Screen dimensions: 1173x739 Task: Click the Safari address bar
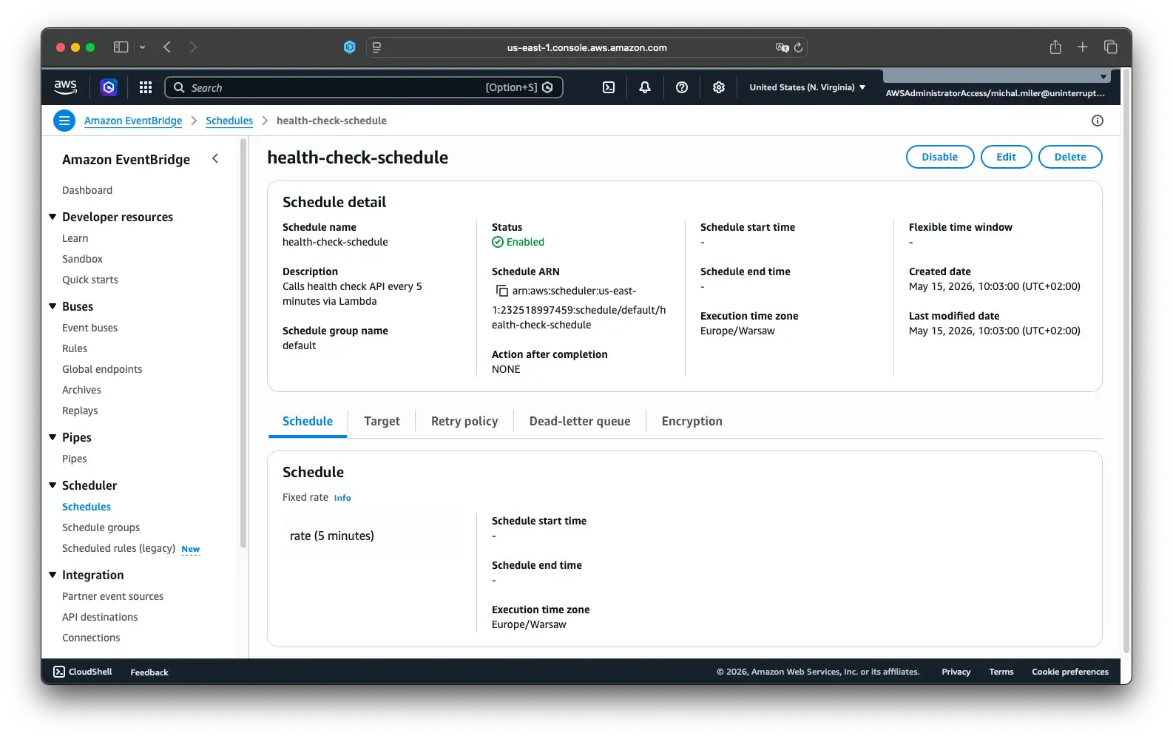pyautogui.click(x=586, y=47)
